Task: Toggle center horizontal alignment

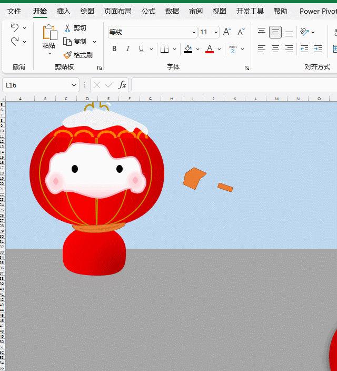Action: click(275, 48)
